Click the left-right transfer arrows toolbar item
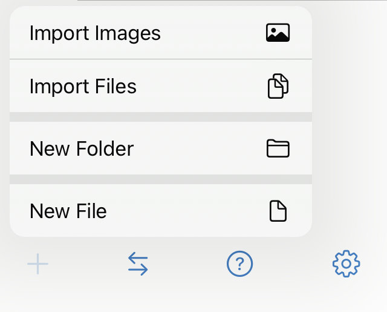Image resolution: width=387 pixels, height=312 pixels. (138, 264)
